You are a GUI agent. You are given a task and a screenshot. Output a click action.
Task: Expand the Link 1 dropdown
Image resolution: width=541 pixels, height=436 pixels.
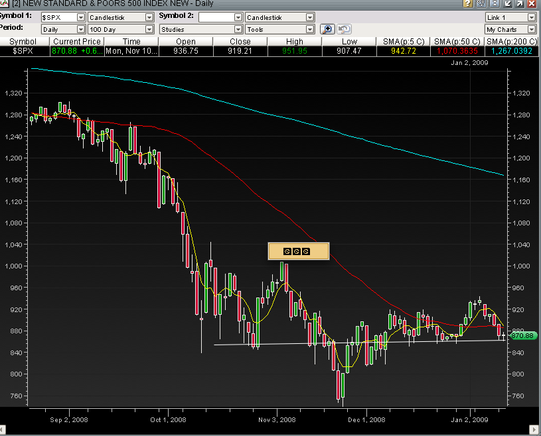pyautogui.click(x=531, y=17)
